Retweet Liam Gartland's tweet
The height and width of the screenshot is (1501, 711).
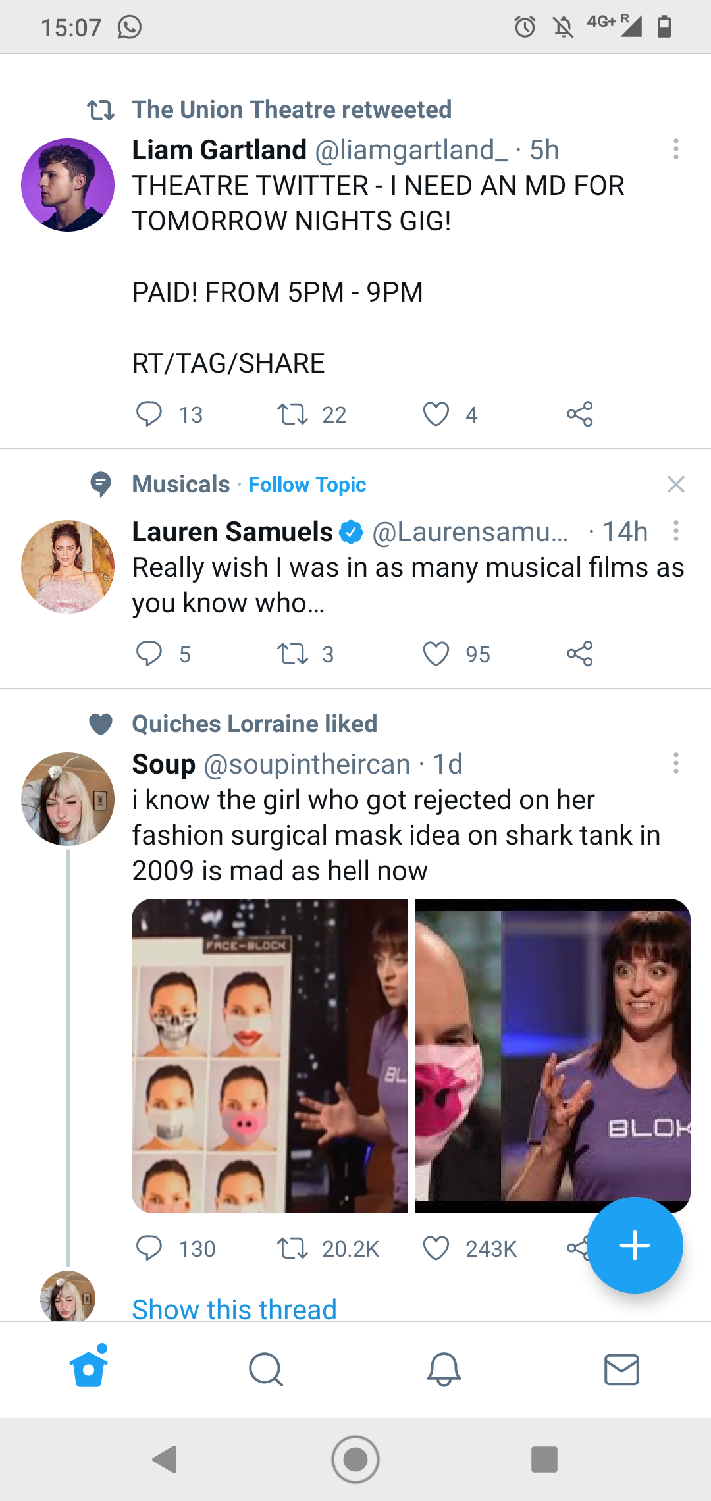pos(292,414)
